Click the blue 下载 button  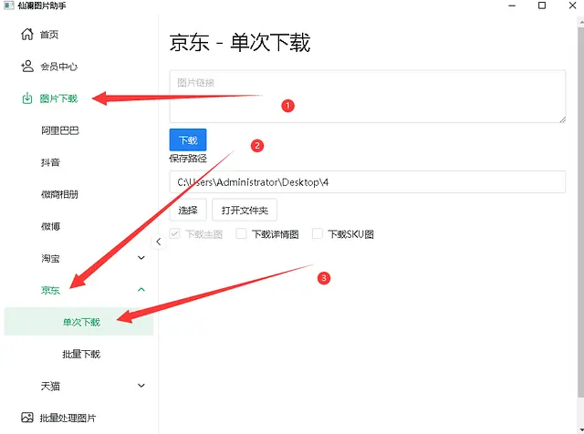tap(188, 139)
